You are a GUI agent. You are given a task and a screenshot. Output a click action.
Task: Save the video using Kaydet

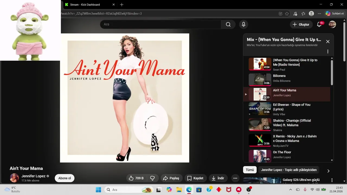click(195, 178)
